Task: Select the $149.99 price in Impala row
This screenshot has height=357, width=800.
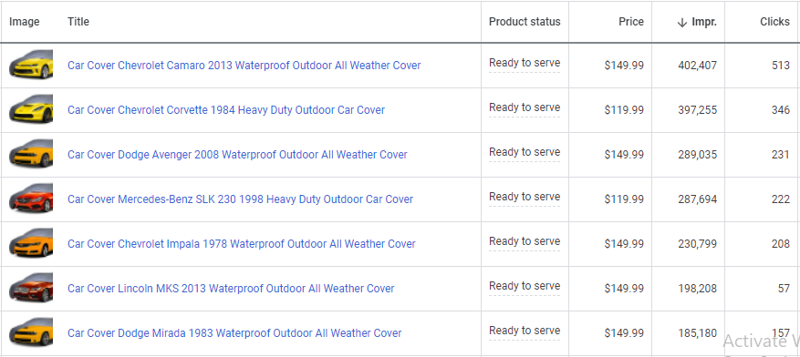Action: (x=624, y=244)
